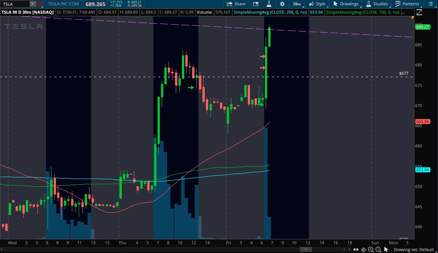438x253 pixels.
Task: Click the yellow marker at chart top-right
Action: 413,17
